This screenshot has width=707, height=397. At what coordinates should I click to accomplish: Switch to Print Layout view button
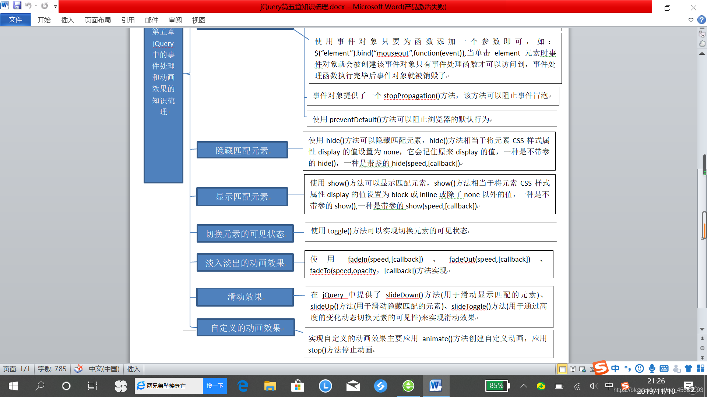point(562,369)
